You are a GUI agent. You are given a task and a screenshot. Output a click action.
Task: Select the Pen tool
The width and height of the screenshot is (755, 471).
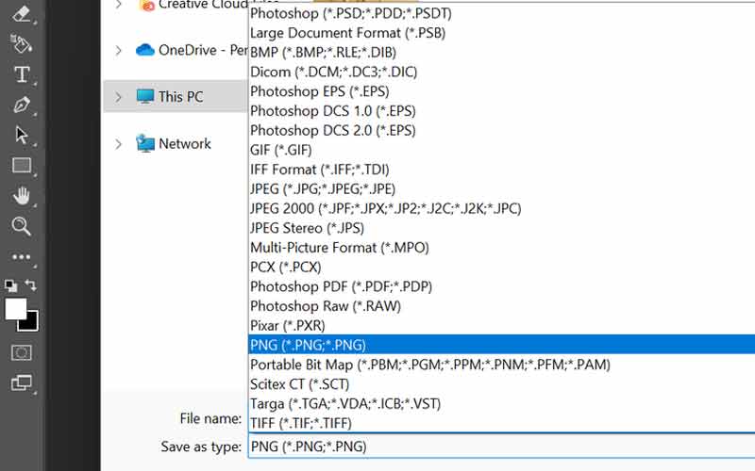[x=21, y=105]
